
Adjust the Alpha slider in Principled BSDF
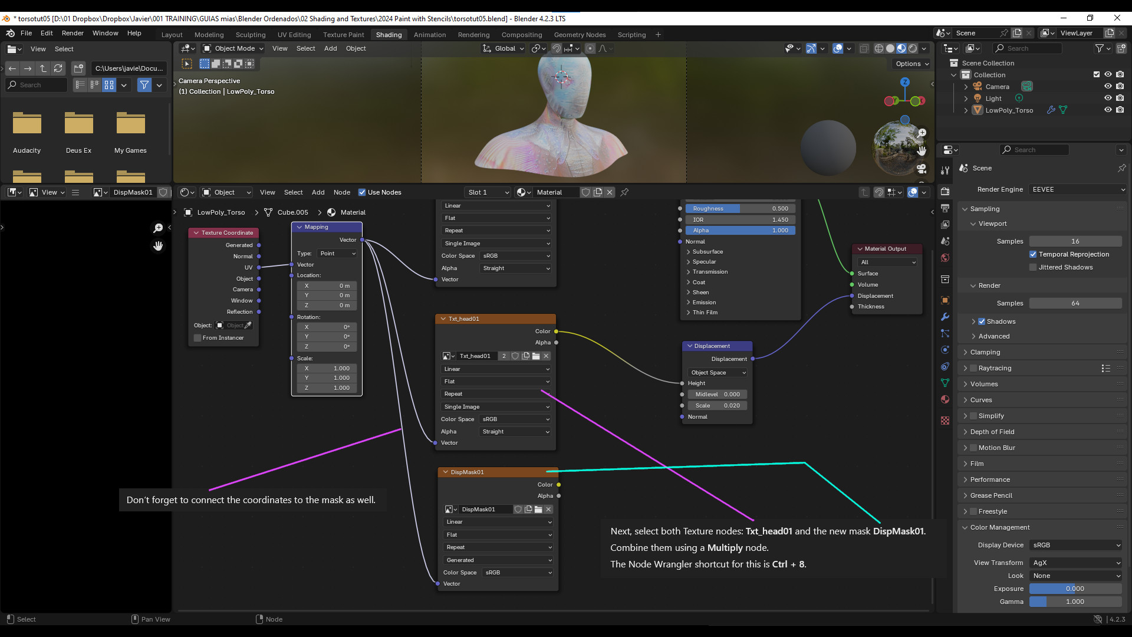click(x=741, y=230)
